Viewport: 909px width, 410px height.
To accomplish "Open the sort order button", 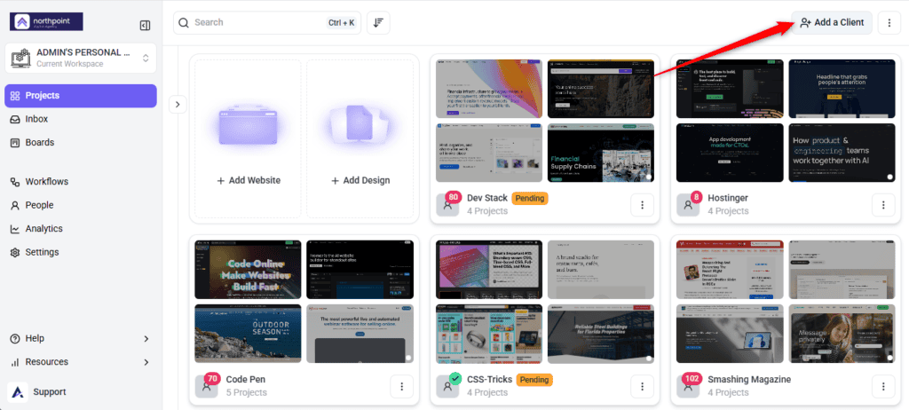I will click(x=378, y=22).
